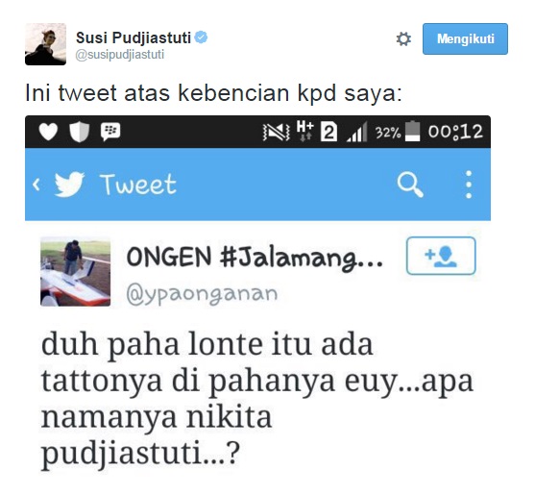Image resolution: width=535 pixels, height=495 pixels.
Task: Click the ONGEN #Jalamang display name
Action: pyautogui.click(x=255, y=258)
